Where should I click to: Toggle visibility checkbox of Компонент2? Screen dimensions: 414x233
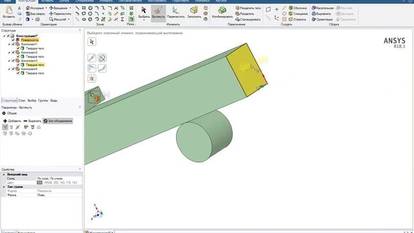(x=13, y=52)
